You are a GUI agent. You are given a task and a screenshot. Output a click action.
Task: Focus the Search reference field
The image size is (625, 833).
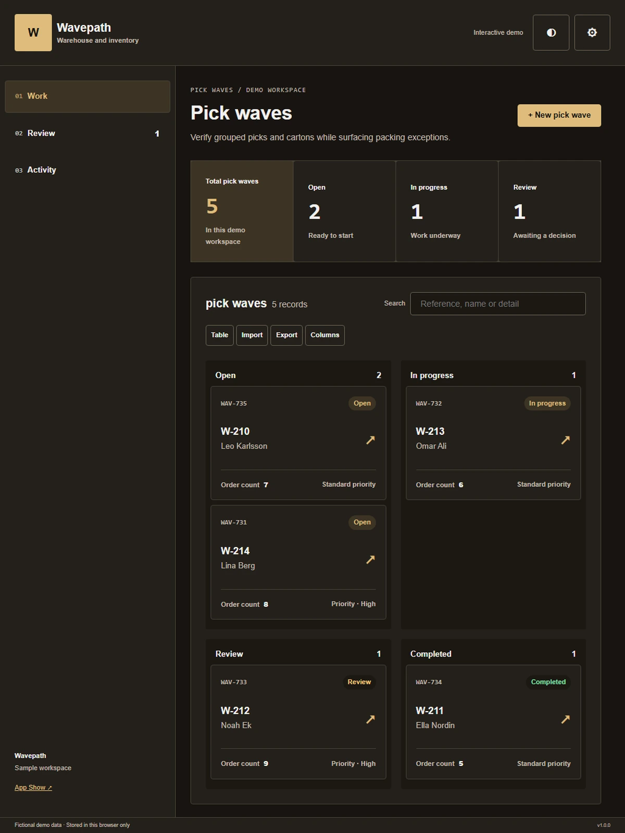tap(498, 304)
